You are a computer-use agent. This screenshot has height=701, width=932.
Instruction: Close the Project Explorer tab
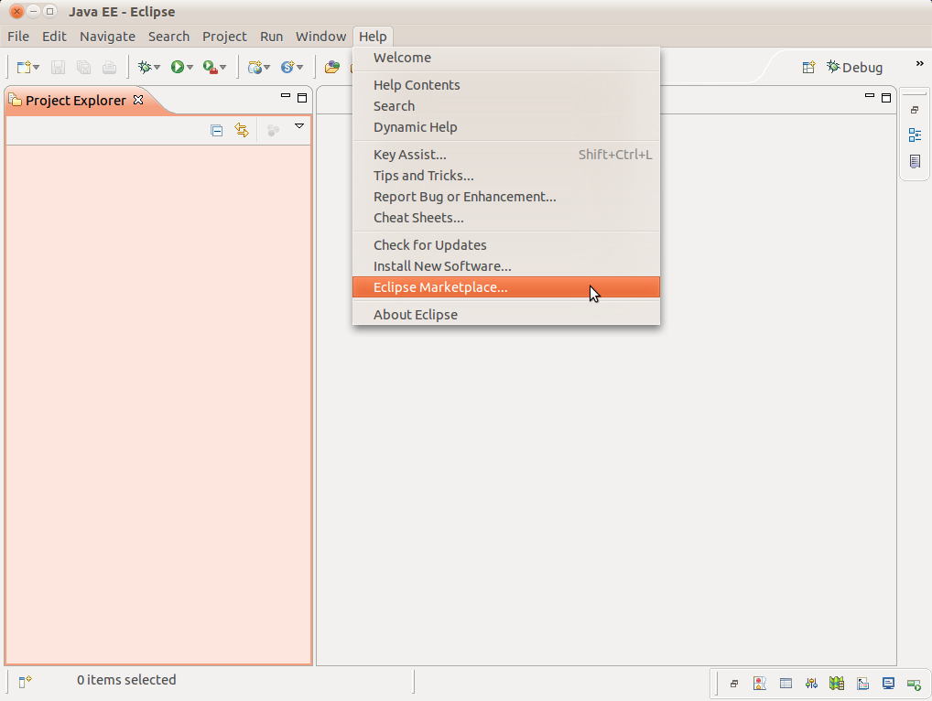point(138,100)
